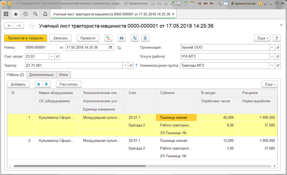Show history via the clock icon

[x=25, y=14]
